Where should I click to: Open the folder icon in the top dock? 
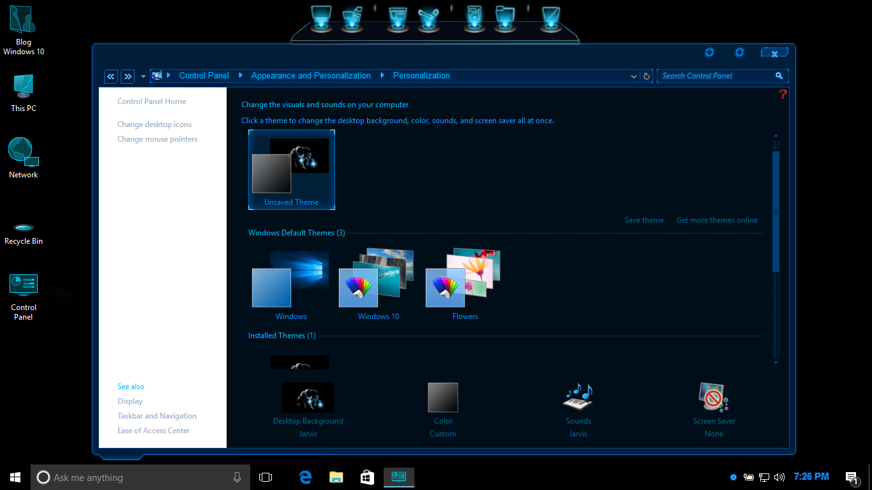click(505, 18)
